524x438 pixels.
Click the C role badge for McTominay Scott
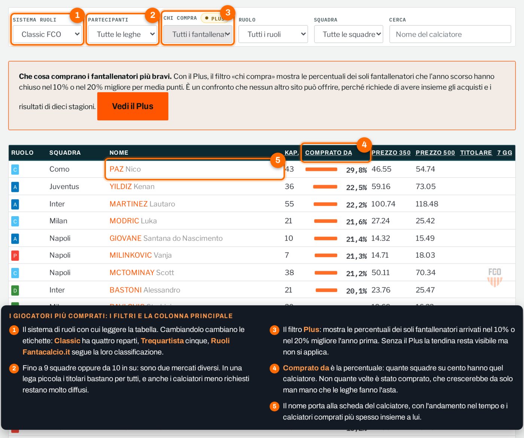tap(15, 273)
